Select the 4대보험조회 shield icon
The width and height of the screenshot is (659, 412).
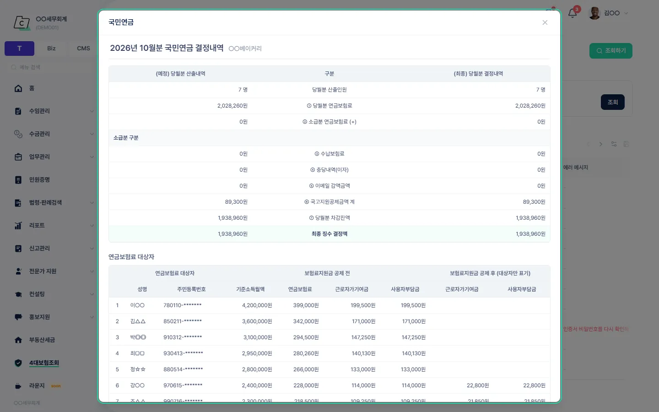tap(18, 363)
